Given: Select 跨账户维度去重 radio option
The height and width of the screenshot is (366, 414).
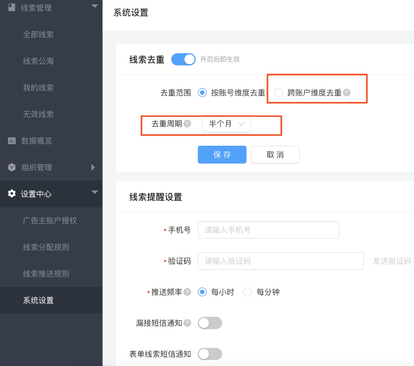Looking at the screenshot, I should click(x=278, y=92).
